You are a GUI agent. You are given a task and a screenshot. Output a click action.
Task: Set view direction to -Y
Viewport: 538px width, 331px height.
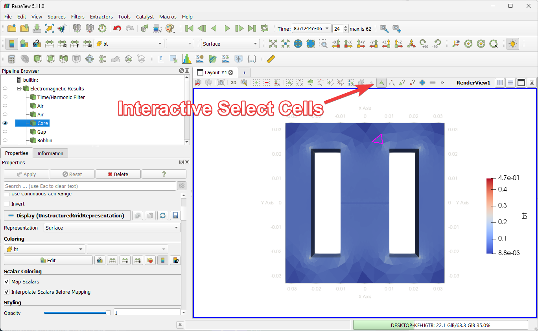[374, 44]
